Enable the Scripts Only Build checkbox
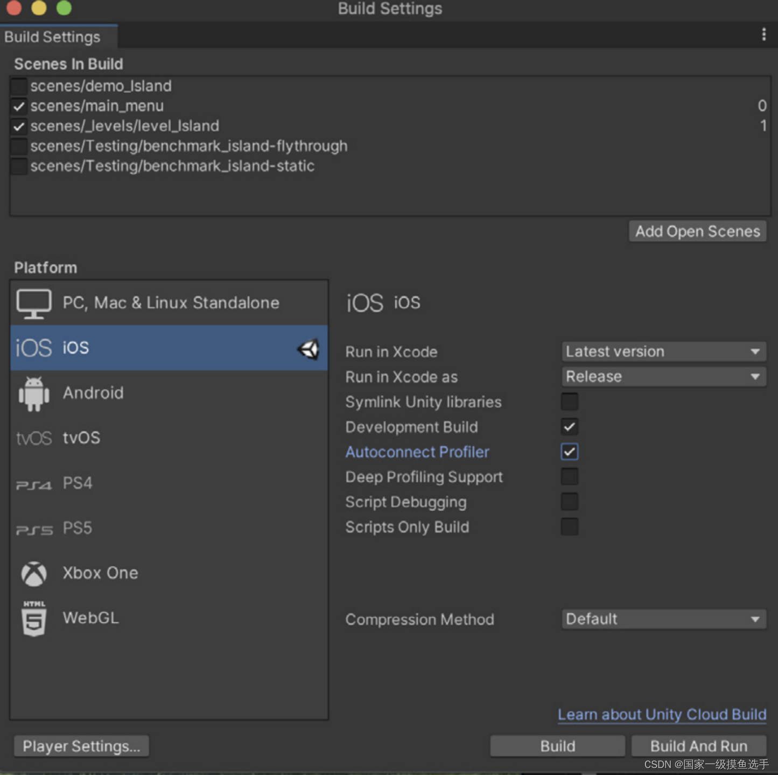Viewport: 778px width, 775px height. click(x=569, y=526)
